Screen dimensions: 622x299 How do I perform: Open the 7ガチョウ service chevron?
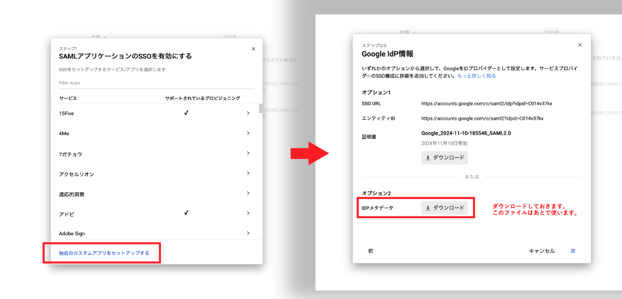click(x=248, y=153)
